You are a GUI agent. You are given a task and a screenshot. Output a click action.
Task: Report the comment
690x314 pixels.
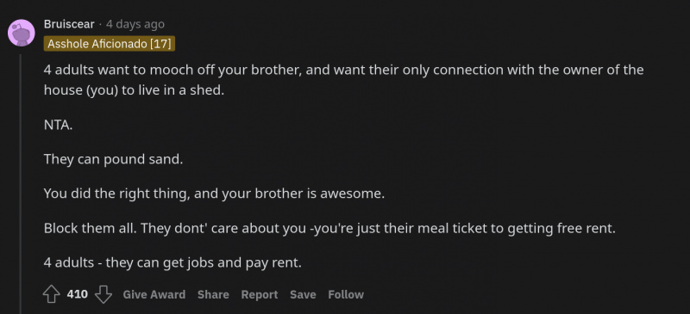click(260, 294)
